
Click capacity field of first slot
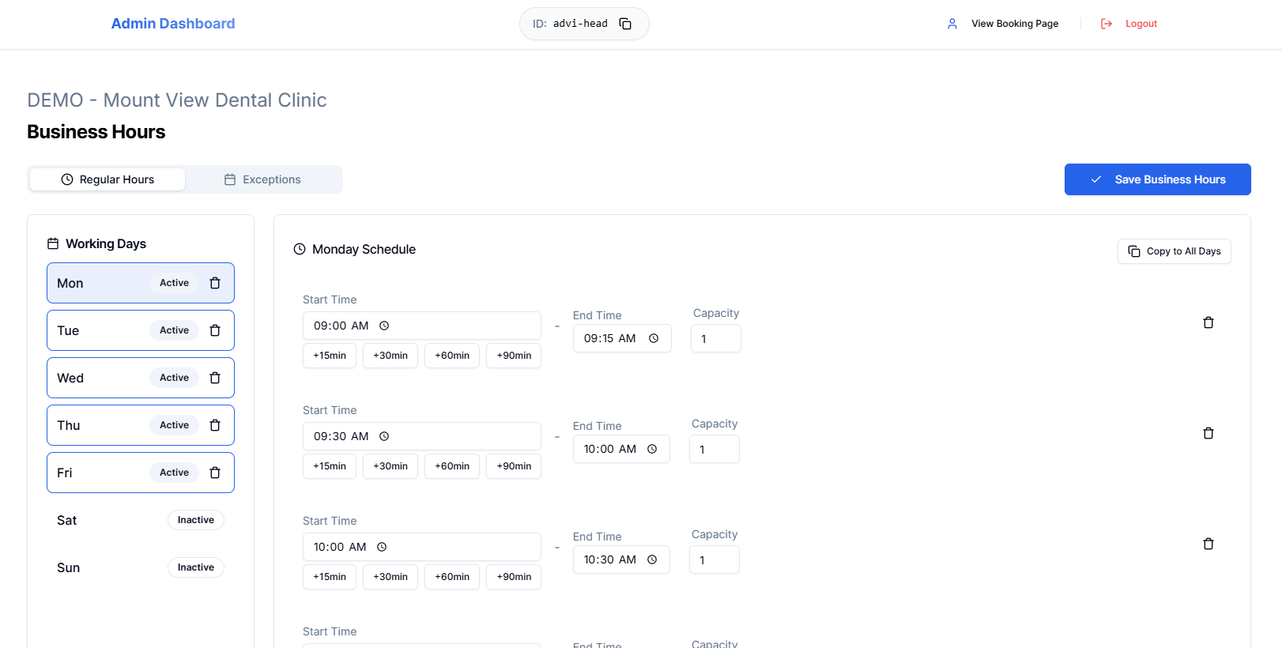point(715,339)
